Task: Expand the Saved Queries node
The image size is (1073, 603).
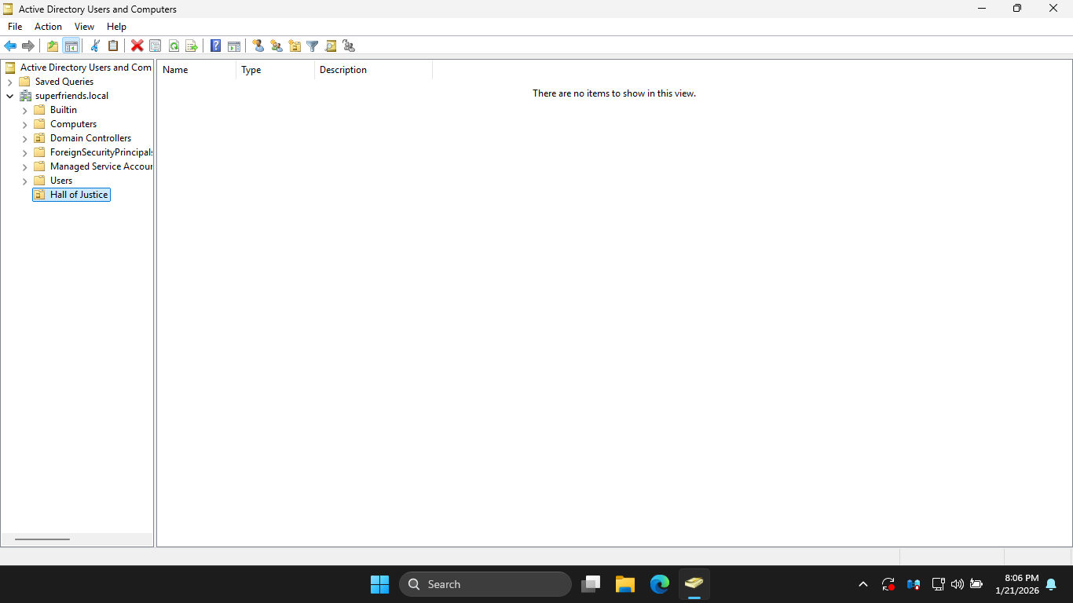Action: coord(9,82)
